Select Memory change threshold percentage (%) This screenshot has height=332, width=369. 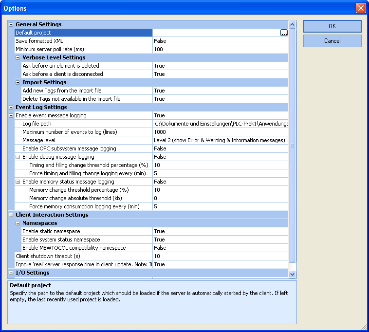coord(84,190)
